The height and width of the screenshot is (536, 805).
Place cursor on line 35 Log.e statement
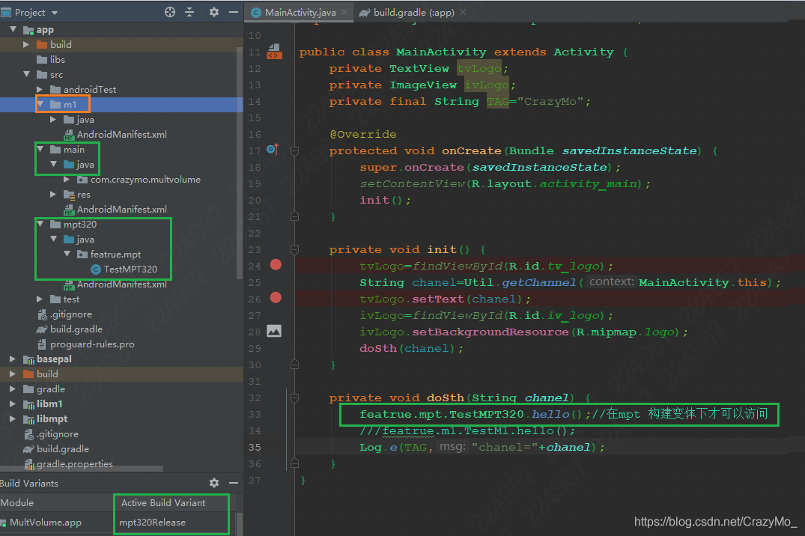tap(482, 447)
